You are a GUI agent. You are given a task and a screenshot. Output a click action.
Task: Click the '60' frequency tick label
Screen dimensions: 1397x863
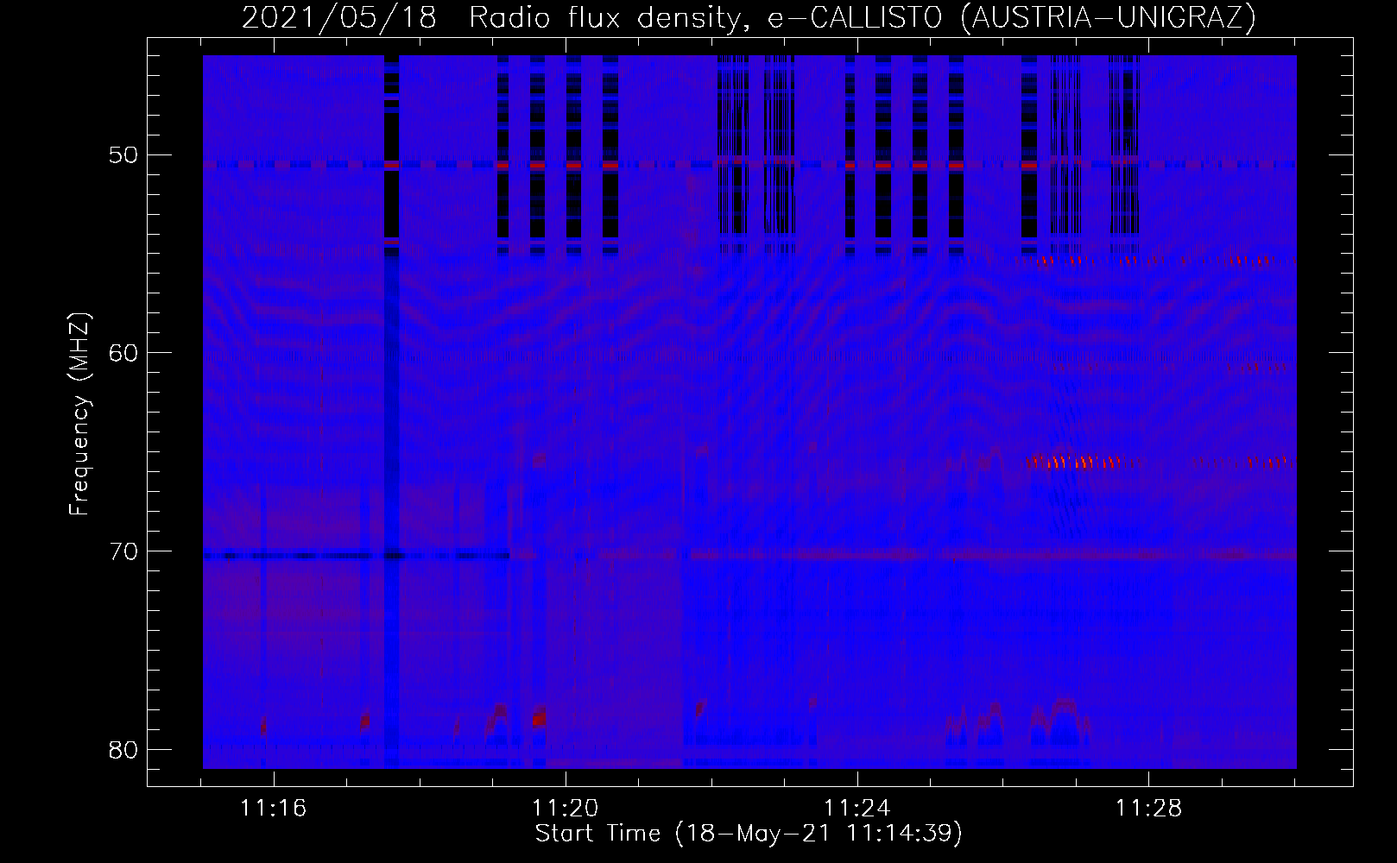tap(124, 353)
